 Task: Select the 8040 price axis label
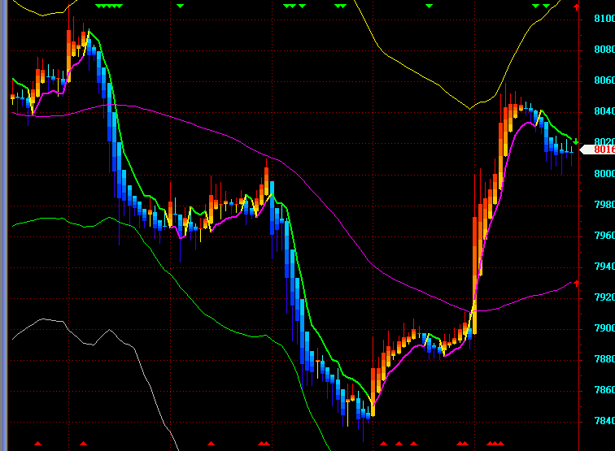coord(604,111)
